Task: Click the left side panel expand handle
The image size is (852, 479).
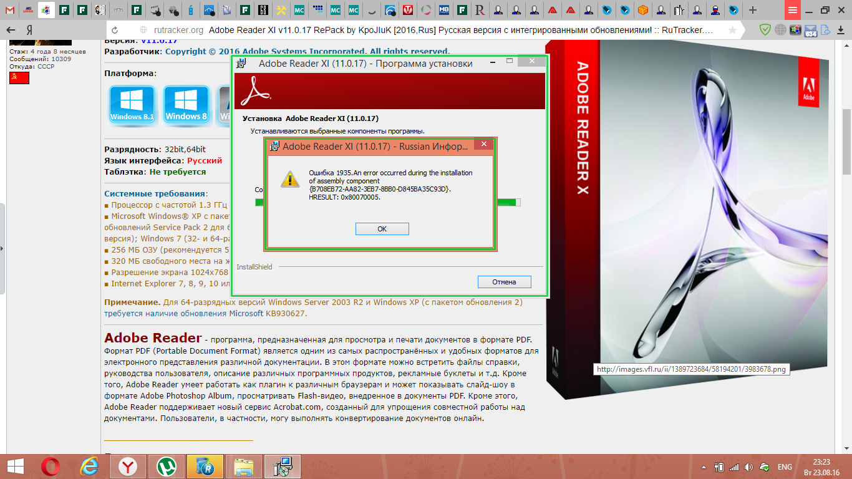Action: [2, 248]
